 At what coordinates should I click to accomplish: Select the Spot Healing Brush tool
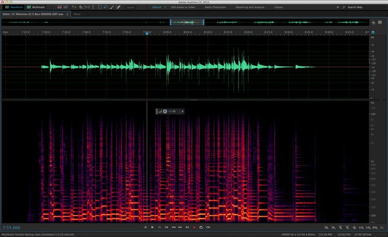point(118,7)
